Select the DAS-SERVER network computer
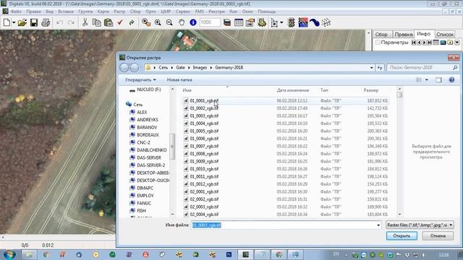Image resolution: width=463 pixels, height=260 pixels. coord(149,157)
